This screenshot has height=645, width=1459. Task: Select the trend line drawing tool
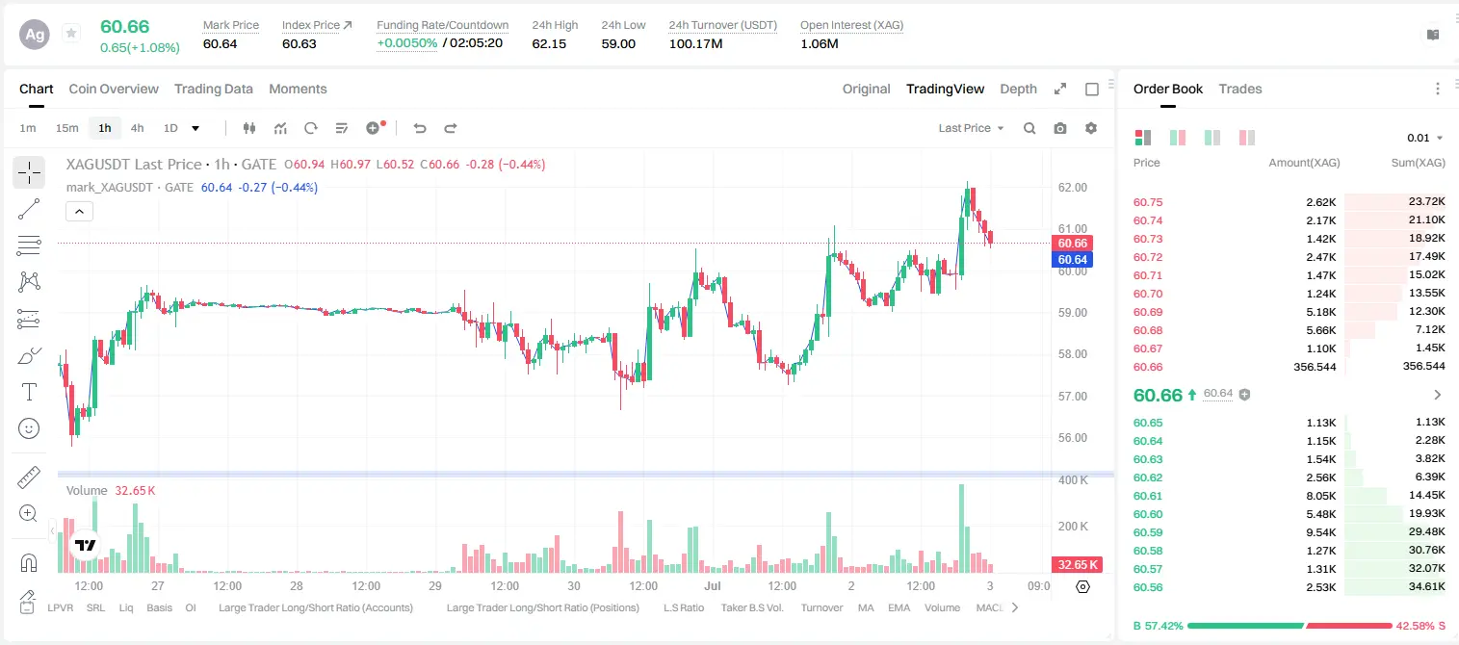[29, 209]
